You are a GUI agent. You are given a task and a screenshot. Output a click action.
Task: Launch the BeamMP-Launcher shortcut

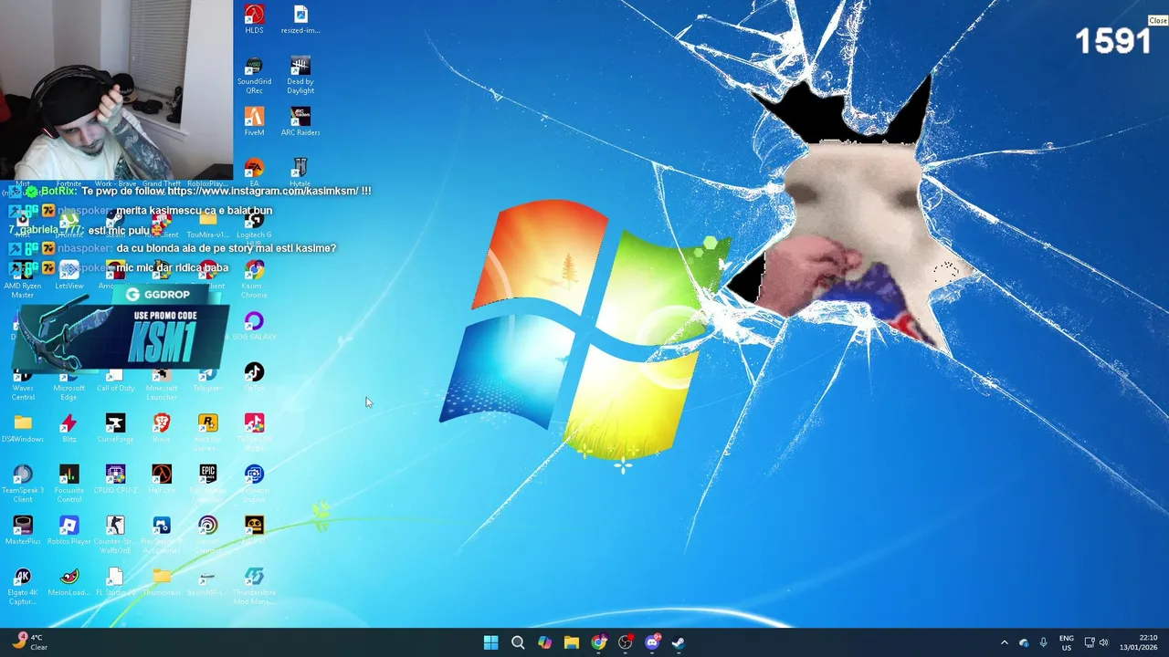click(208, 581)
